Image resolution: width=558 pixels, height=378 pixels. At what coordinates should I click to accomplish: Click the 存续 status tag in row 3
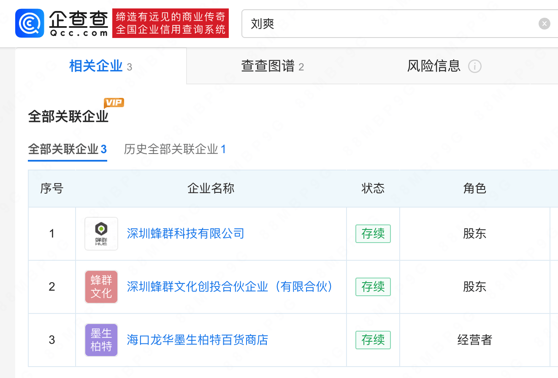pos(373,340)
